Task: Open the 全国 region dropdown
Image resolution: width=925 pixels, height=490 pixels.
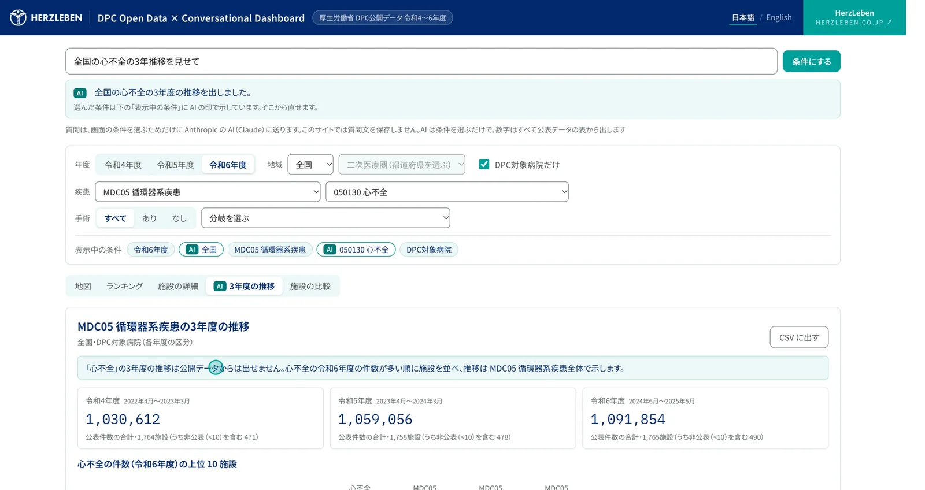Action: coord(310,165)
